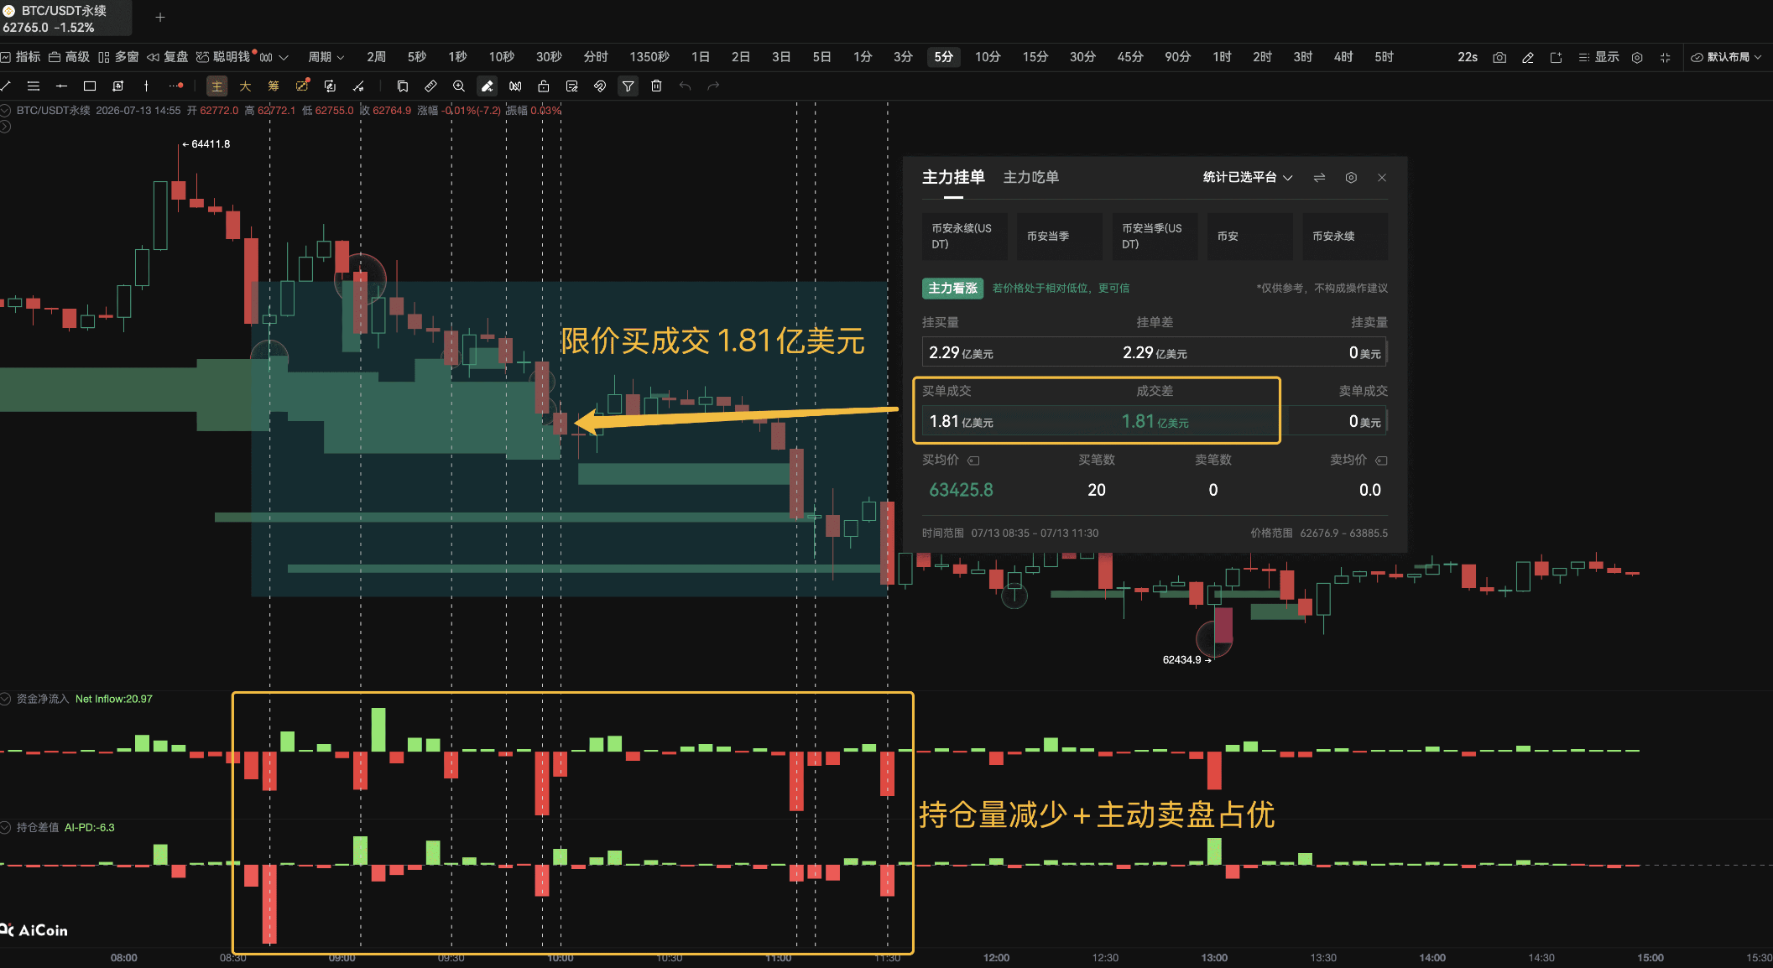This screenshot has width=1773, height=968.
Task: Open more drawing tools with red dot
Action: [x=176, y=86]
